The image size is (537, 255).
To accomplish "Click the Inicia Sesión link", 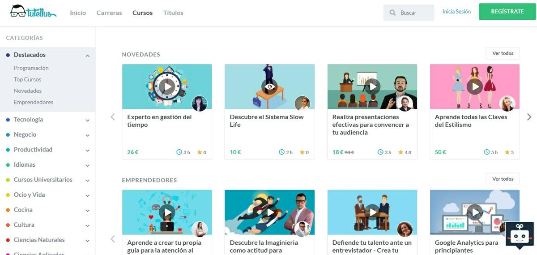I will point(456,12).
